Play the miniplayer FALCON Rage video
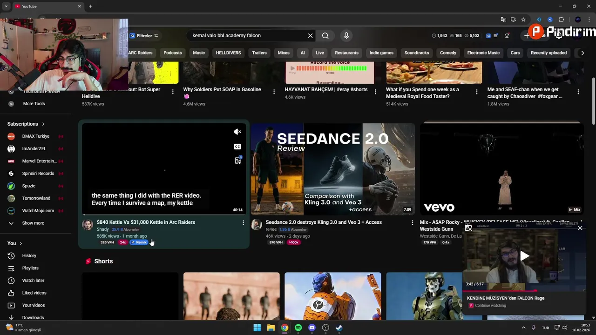The height and width of the screenshot is (335, 596). pyautogui.click(x=524, y=256)
